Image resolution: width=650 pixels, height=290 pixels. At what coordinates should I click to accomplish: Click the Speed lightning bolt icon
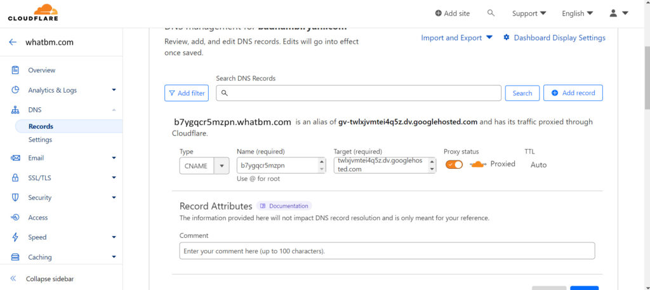(15, 237)
